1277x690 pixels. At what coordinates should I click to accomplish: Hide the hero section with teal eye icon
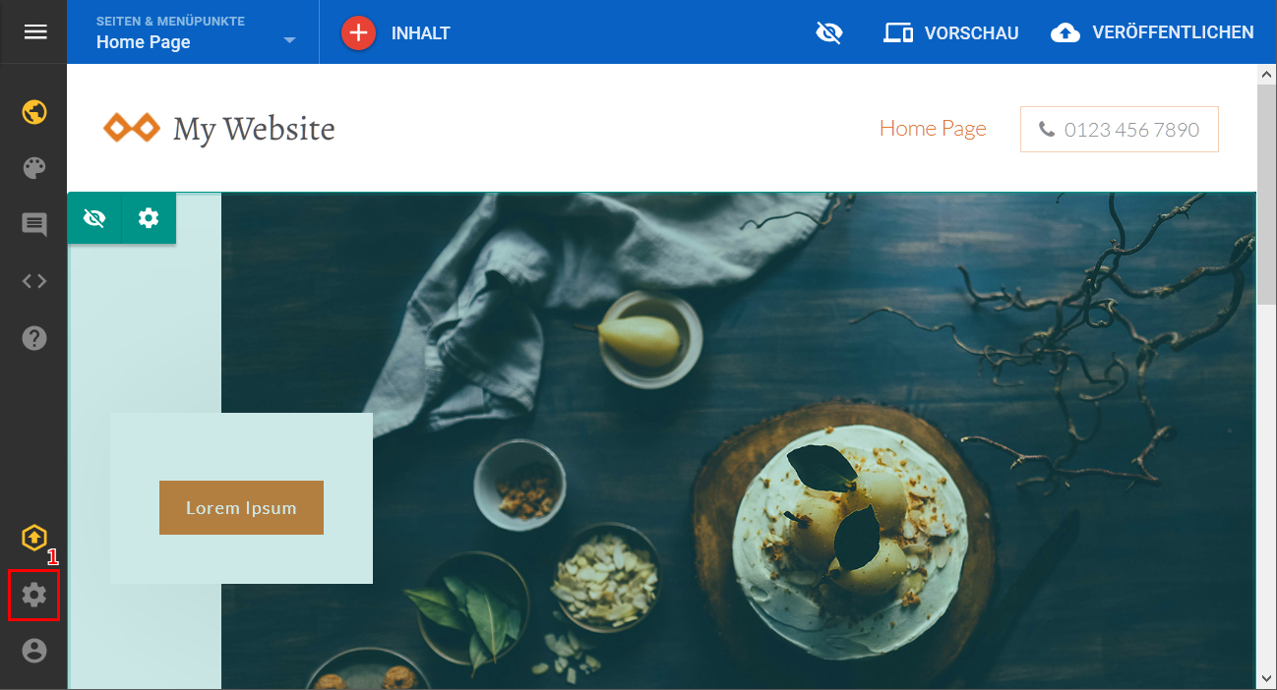pos(94,218)
